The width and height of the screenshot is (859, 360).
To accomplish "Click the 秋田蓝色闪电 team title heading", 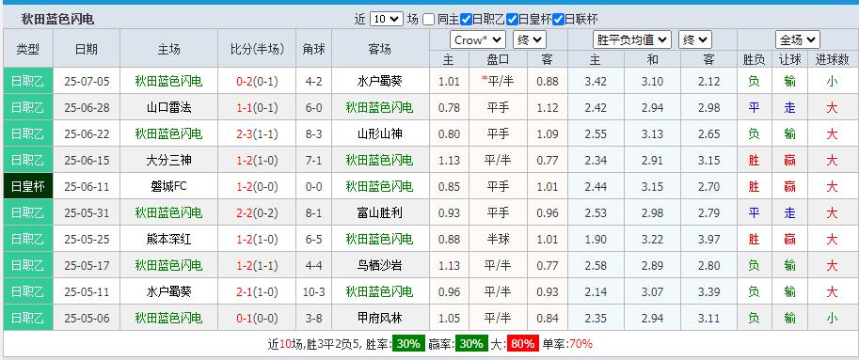I will 57,19.
